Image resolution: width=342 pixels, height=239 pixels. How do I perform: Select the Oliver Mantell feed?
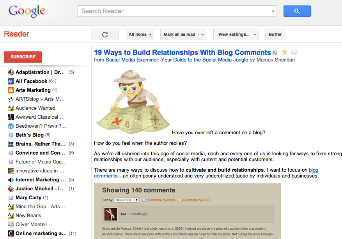click(x=31, y=225)
